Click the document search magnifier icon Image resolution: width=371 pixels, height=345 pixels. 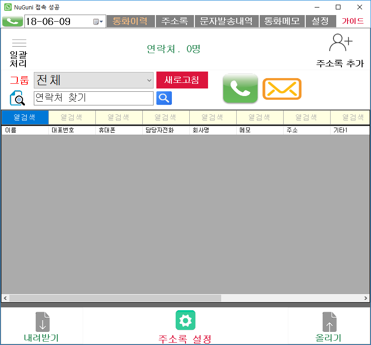click(17, 98)
